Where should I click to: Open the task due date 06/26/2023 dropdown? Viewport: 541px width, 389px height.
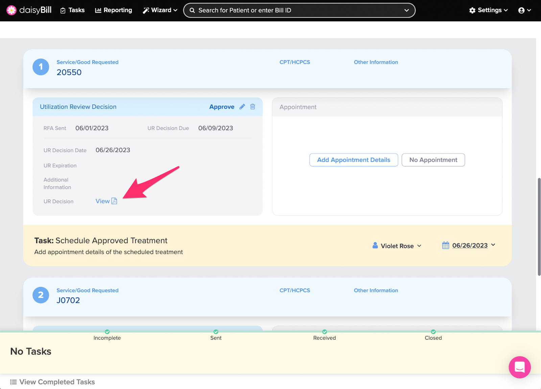(493, 245)
